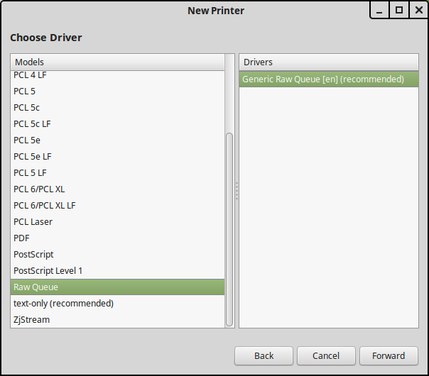Screen dimensions: 429x376
Task: Click the Models column header
Action: 117,62
